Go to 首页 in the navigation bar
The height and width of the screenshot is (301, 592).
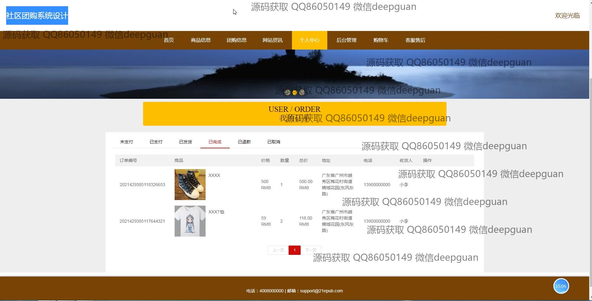pyautogui.click(x=169, y=40)
